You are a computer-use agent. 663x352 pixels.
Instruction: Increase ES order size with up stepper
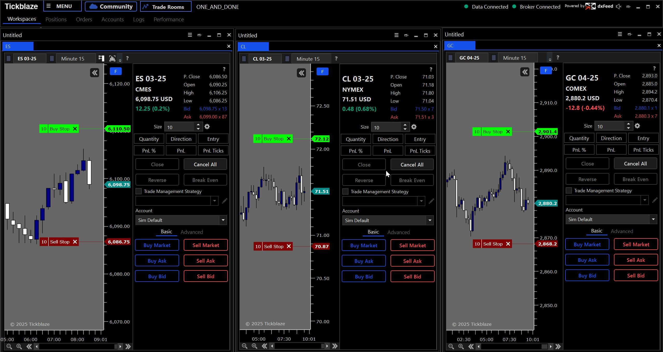click(198, 125)
